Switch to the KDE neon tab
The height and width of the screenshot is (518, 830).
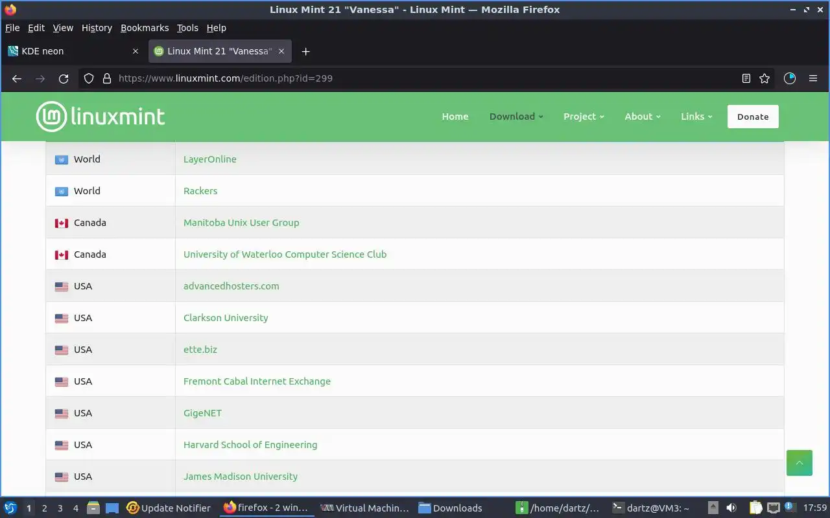click(x=73, y=51)
